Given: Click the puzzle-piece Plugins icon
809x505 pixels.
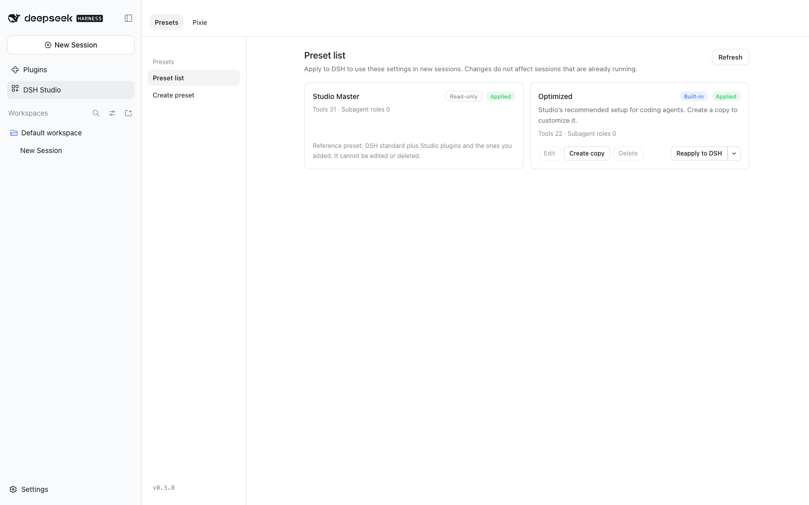Looking at the screenshot, I should (x=15, y=70).
